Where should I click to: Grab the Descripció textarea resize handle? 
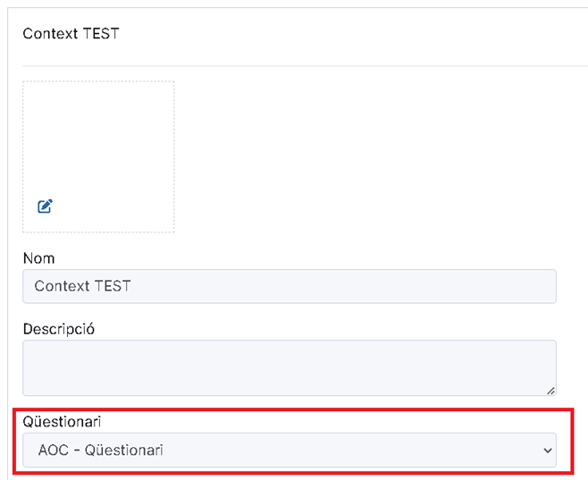coord(550,391)
